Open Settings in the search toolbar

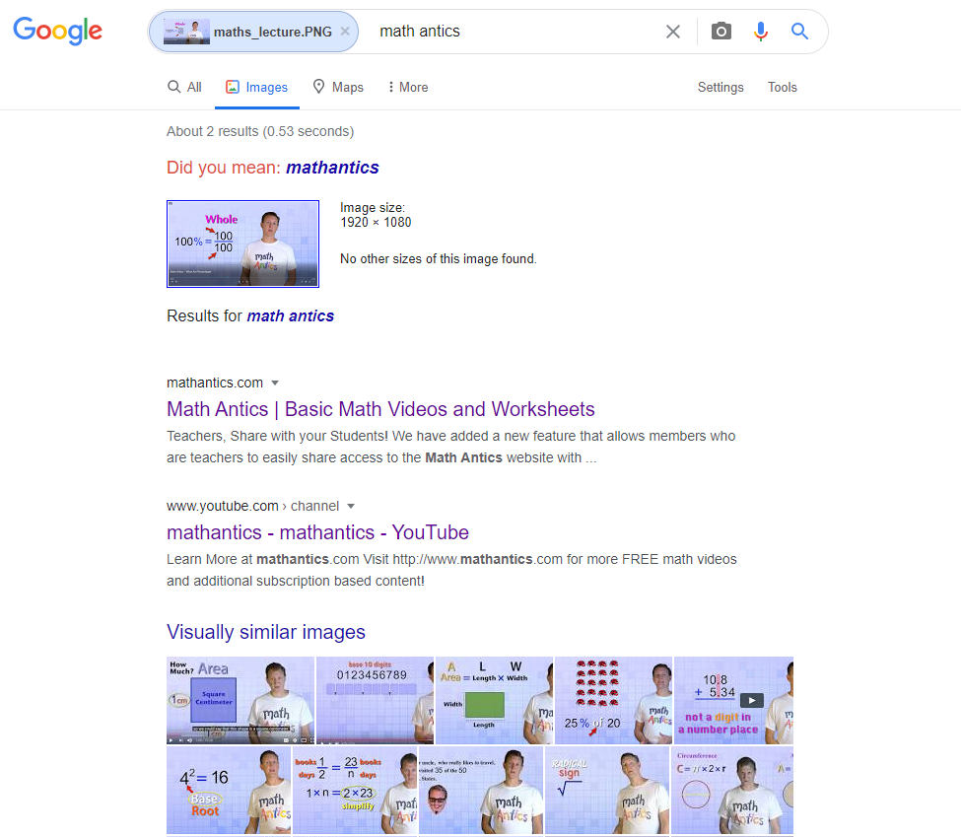pyautogui.click(x=721, y=87)
